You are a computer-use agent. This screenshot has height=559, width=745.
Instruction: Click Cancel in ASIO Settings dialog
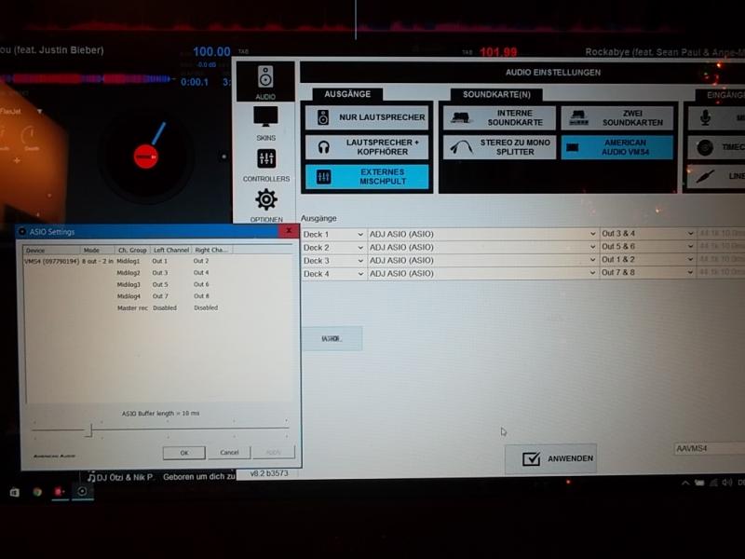[x=229, y=452]
